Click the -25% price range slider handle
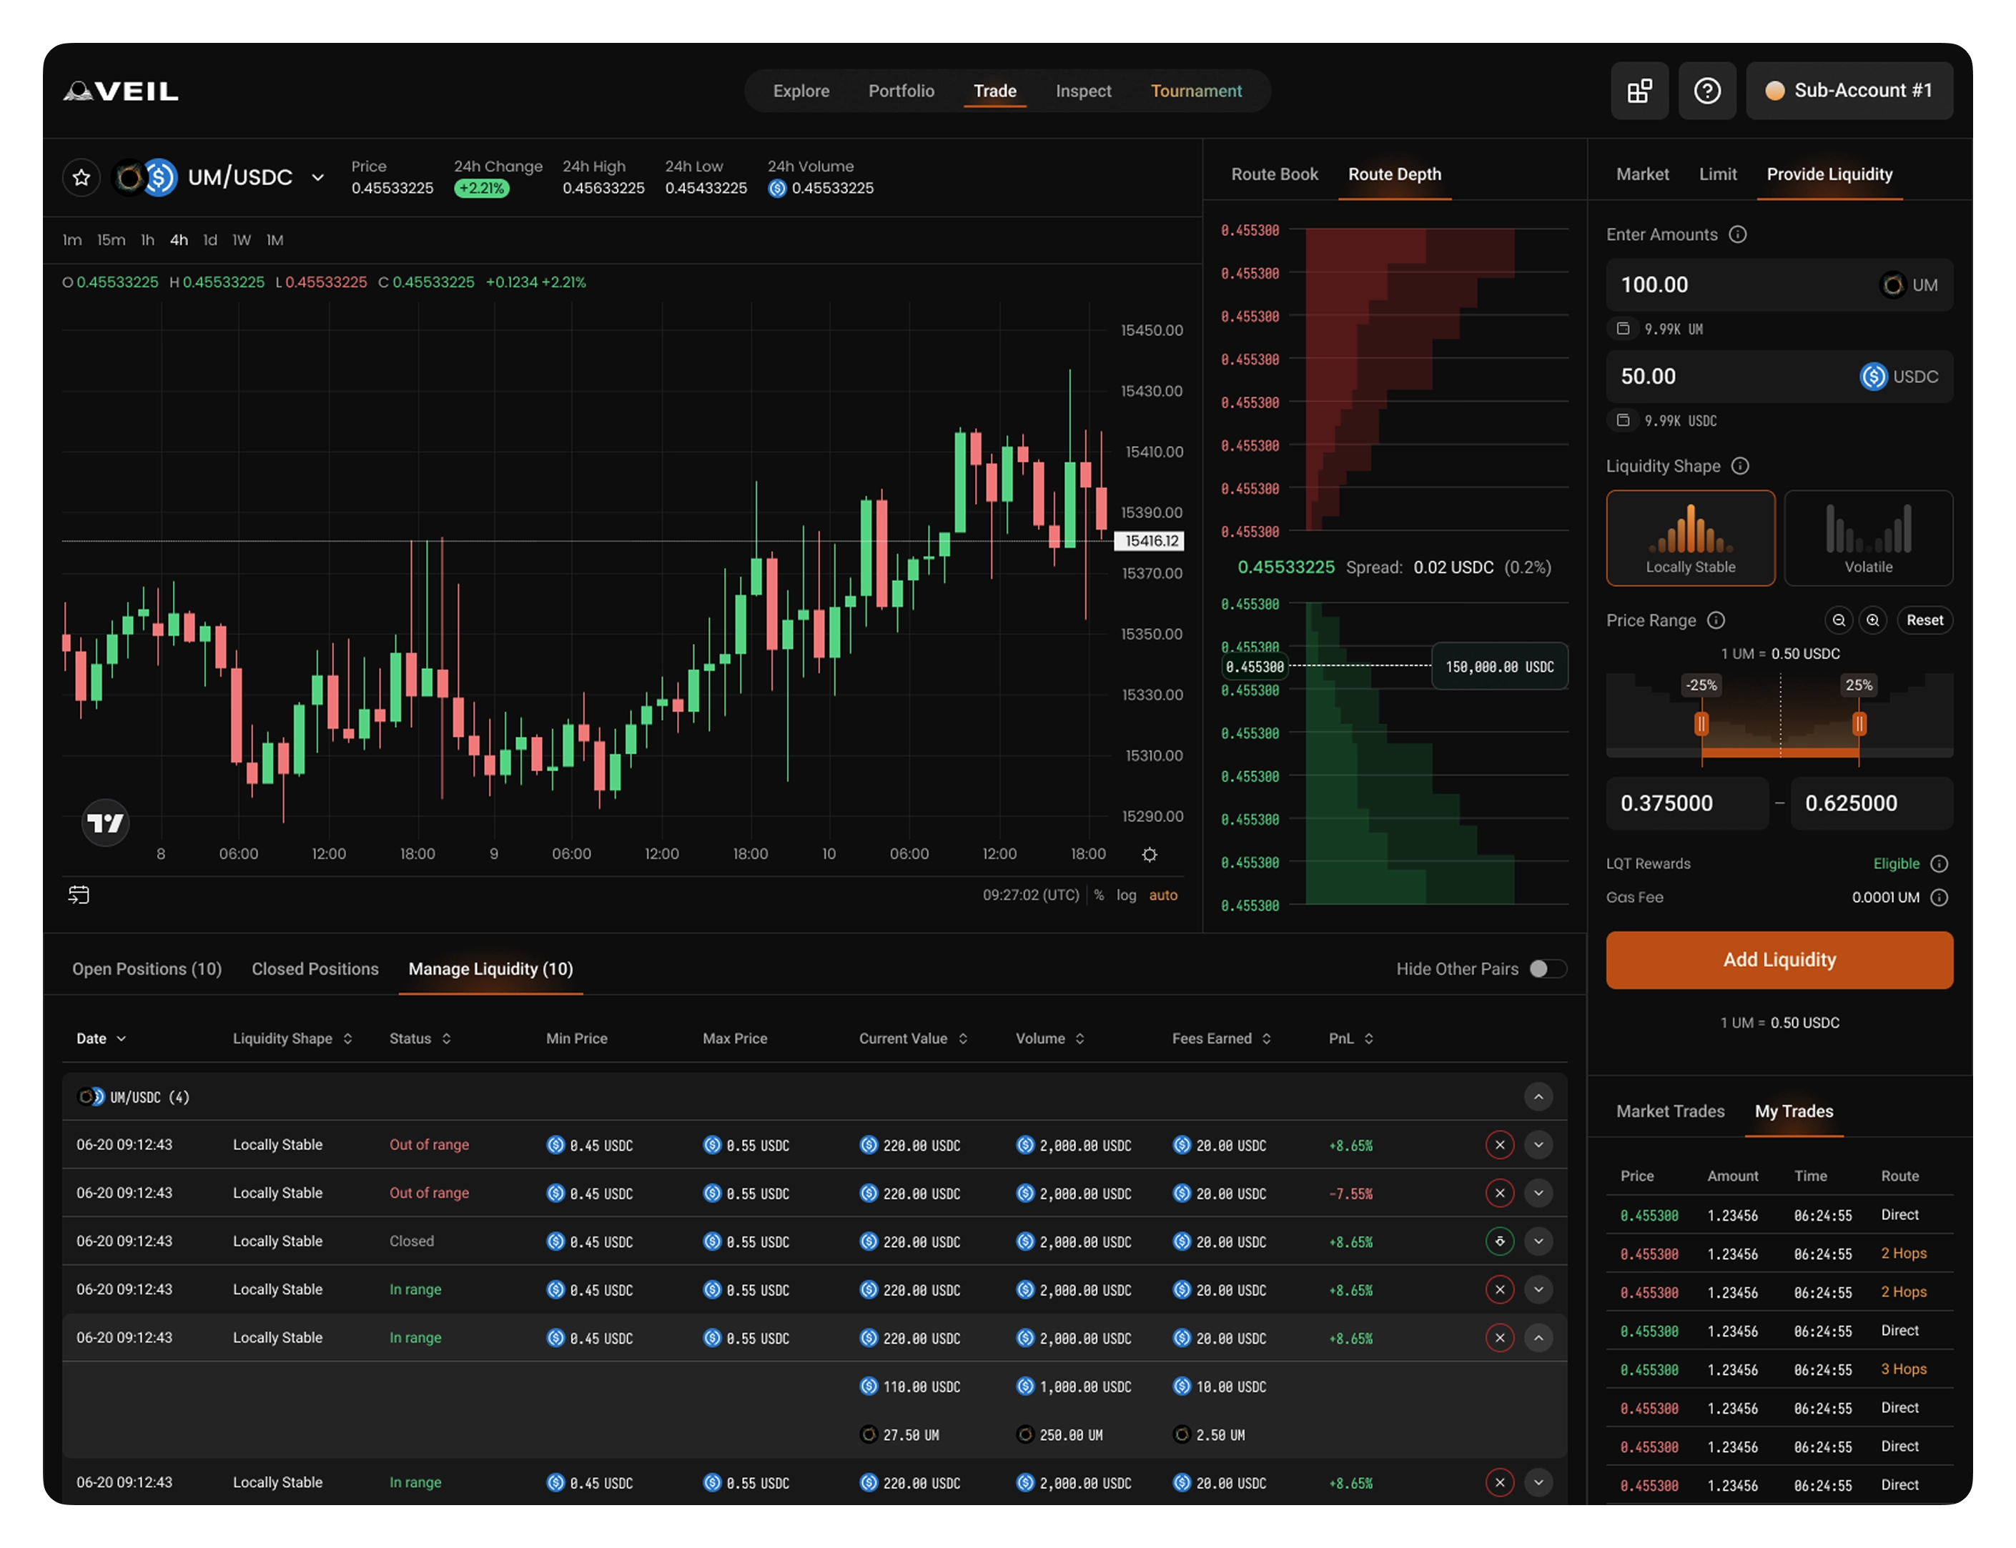This screenshot has height=1548, width=2016. point(1701,724)
